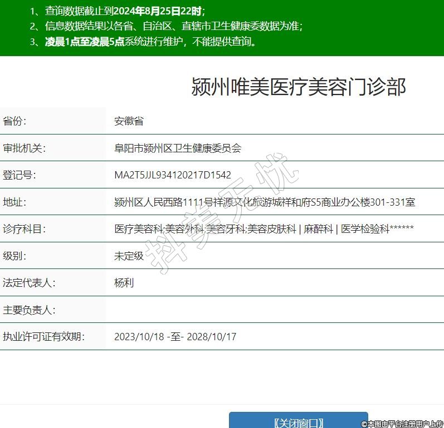The image size is (444, 428).
Task: Click the 法定代表人 field label
Action: (29, 283)
